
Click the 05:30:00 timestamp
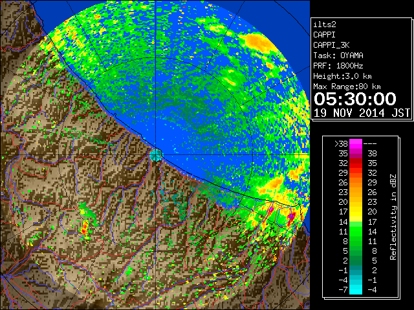click(x=355, y=99)
